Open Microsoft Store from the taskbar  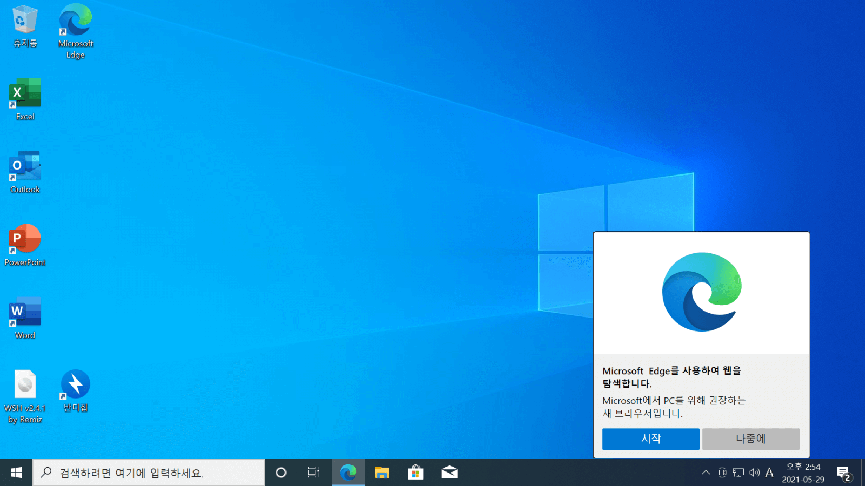coord(415,473)
